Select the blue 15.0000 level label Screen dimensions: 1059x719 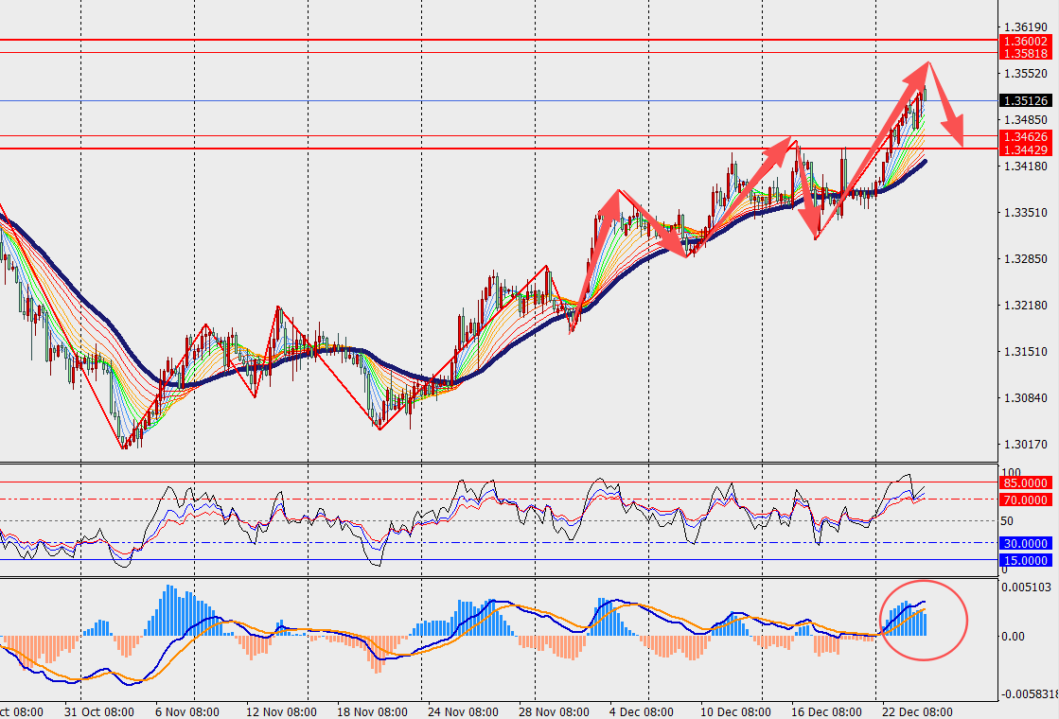[x=1026, y=561]
